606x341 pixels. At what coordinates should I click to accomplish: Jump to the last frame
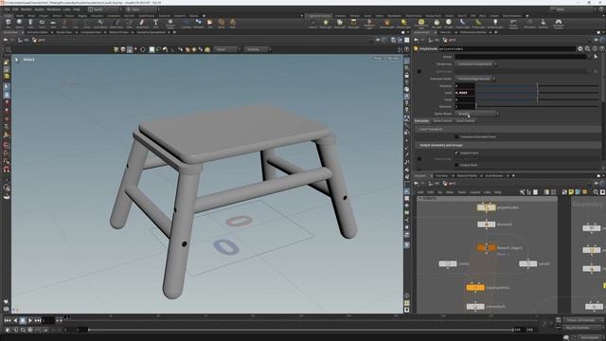38,320
